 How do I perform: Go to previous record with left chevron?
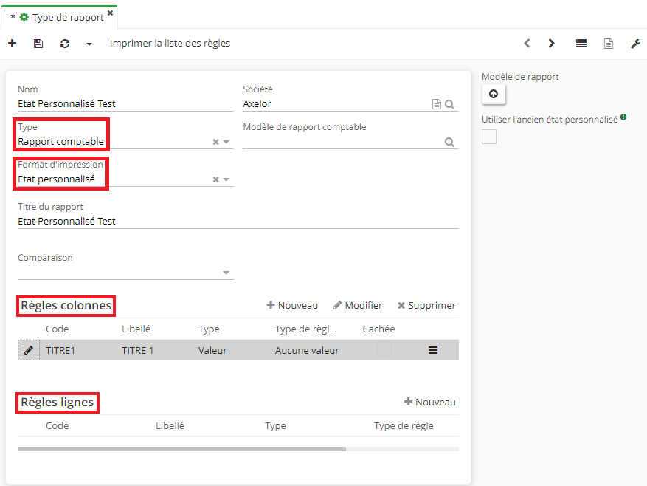[x=527, y=44]
